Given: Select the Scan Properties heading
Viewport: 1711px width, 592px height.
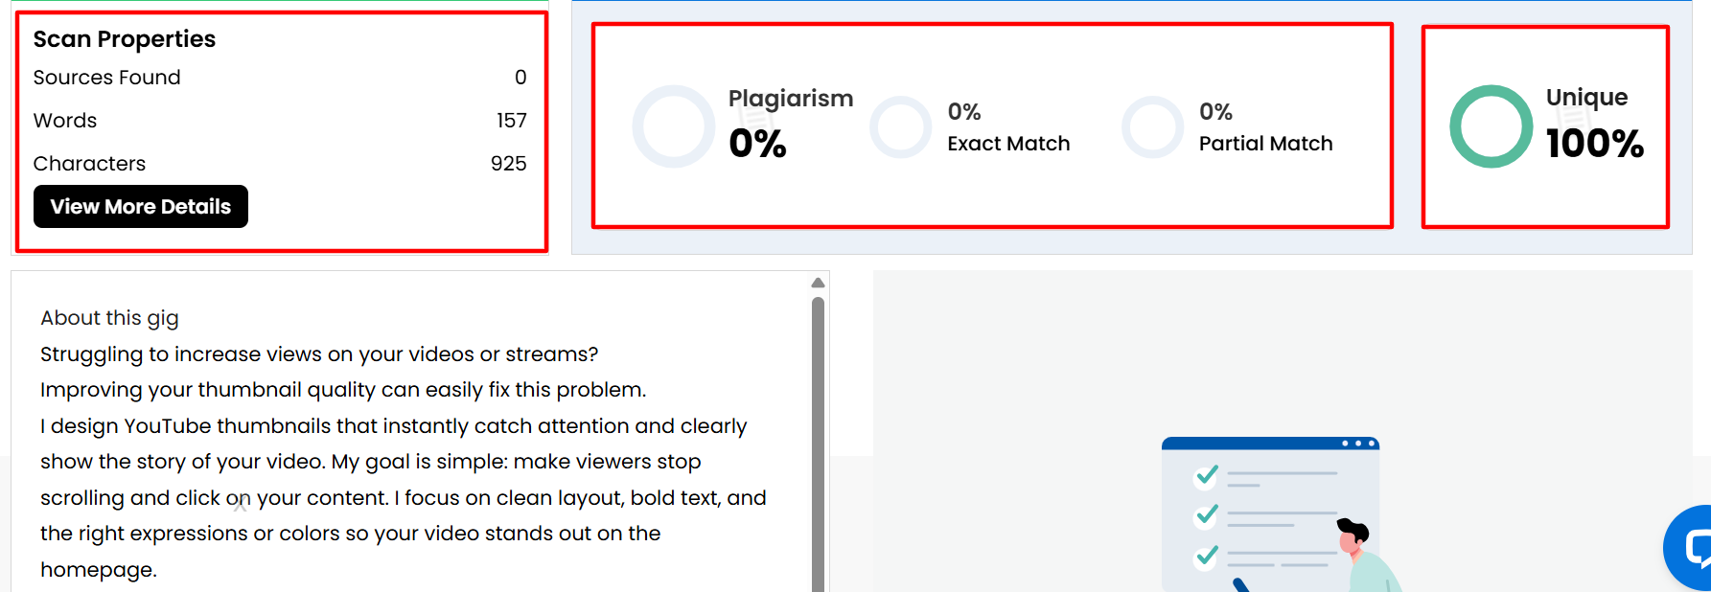Looking at the screenshot, I should point(124,39).
